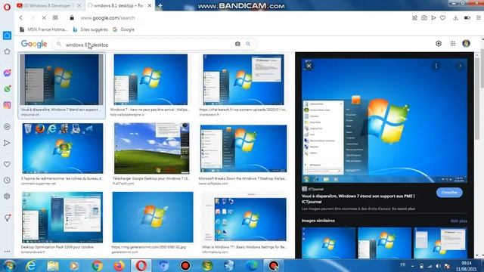
Task: Open the Télécharger Google Desktop image
Action: pos(151,149)
